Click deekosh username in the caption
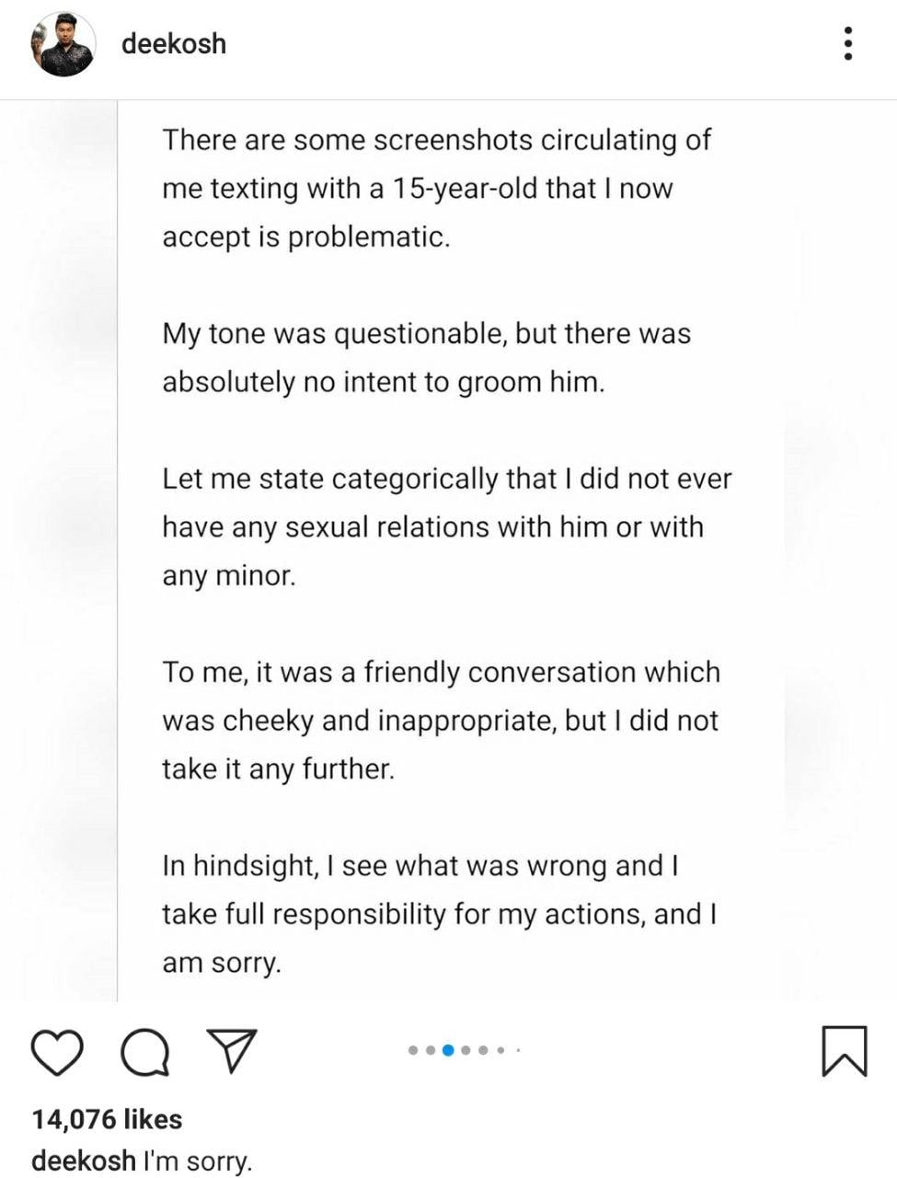The width and height of the screenshot is (897, 1178). coord(83,1161)
